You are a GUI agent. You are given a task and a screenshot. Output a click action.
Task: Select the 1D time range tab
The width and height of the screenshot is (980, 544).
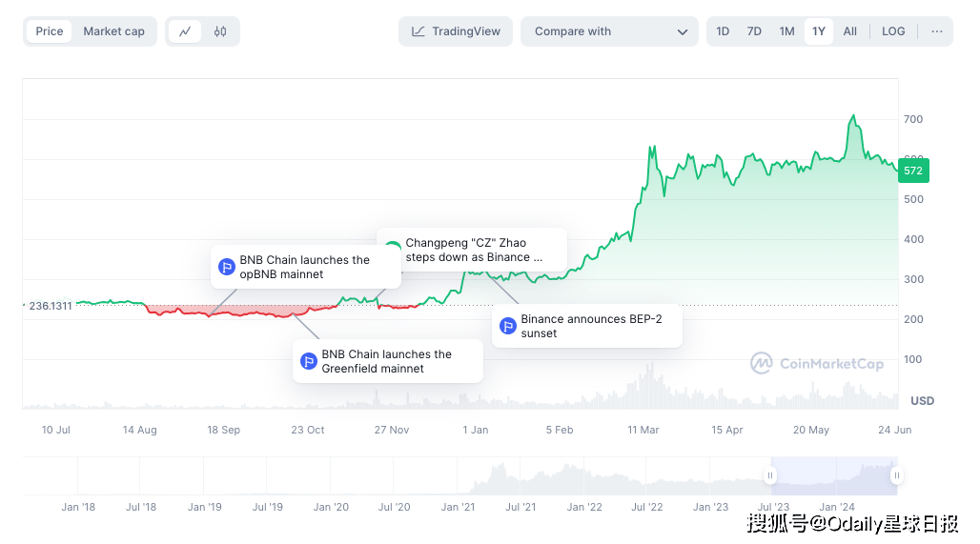(723, 31)
